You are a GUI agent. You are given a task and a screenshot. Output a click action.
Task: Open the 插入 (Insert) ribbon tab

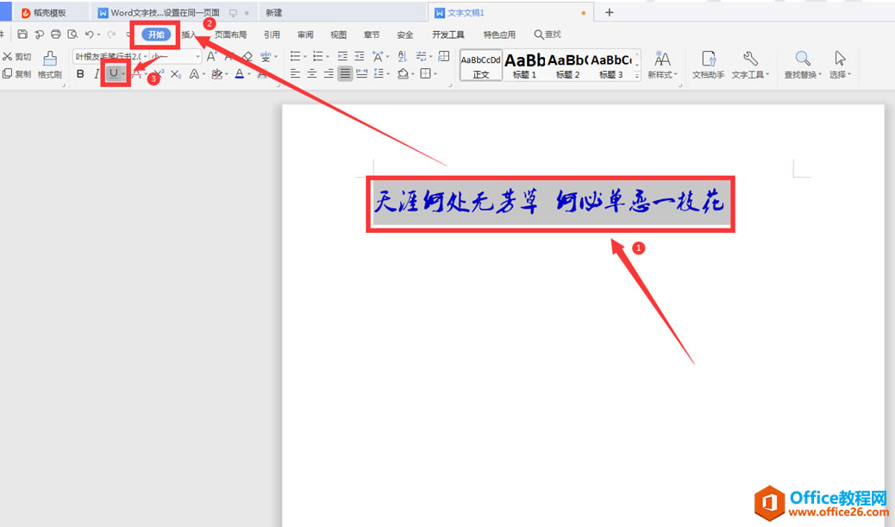(x=188, y=35)
